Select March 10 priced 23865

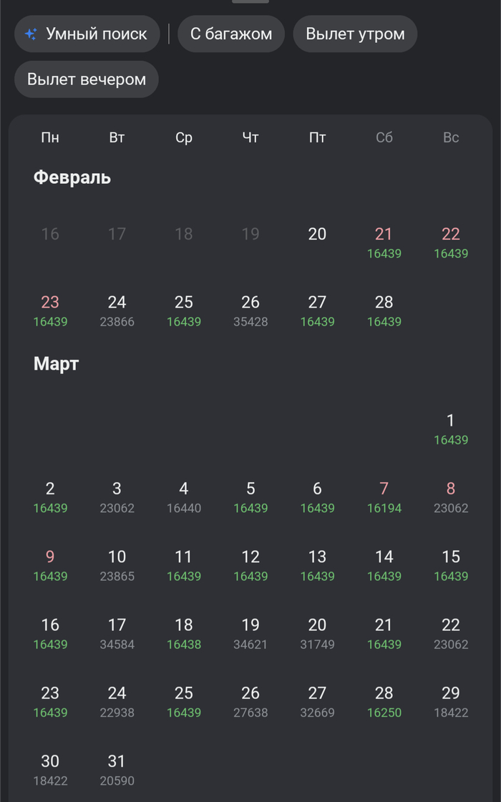pyautogui.click(x=117, y=565)
